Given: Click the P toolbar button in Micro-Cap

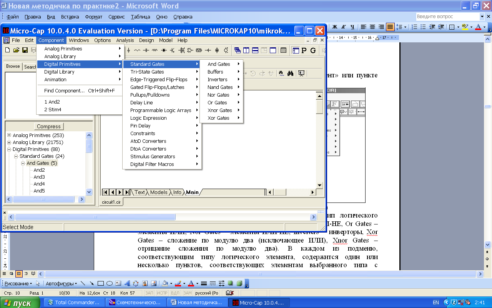Looking at the screenshot, I should coord(304,50).
